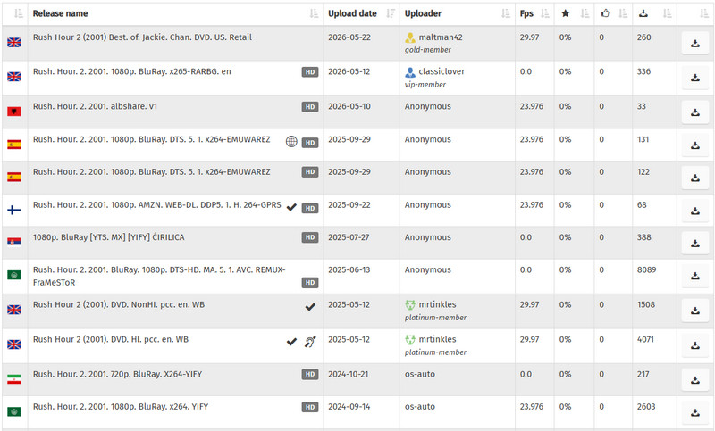Click the HD badge on the REMUX-FraMeSToR row
Screen dimensions: 715x431
(310, 283)
